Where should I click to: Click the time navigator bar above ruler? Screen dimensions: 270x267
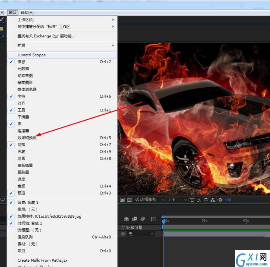click(217, 217)
